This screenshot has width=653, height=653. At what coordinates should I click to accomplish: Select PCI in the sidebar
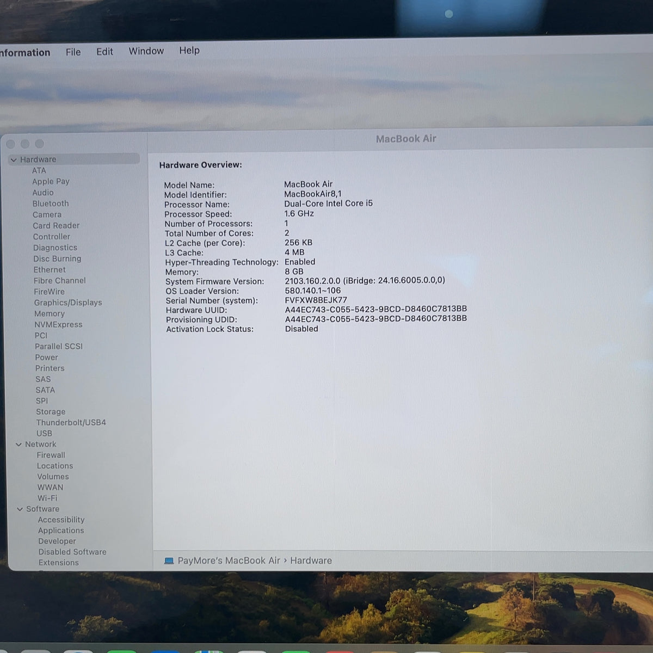pos(41,335)
